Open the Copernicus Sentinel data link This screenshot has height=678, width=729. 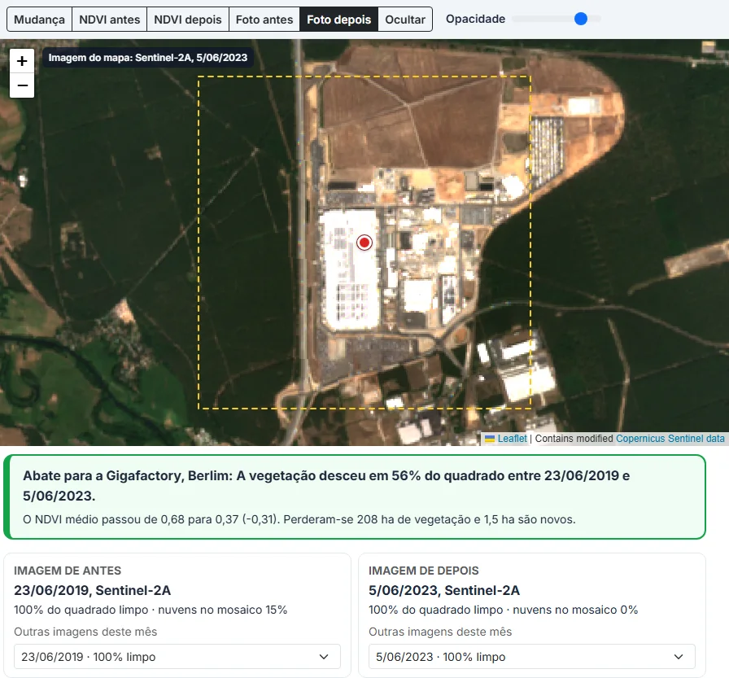pyautogui.click(x=670, y=439)
